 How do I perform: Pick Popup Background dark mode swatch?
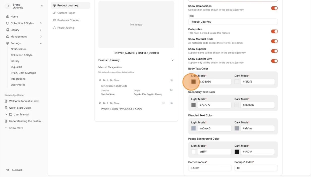[x=237, y=152]
